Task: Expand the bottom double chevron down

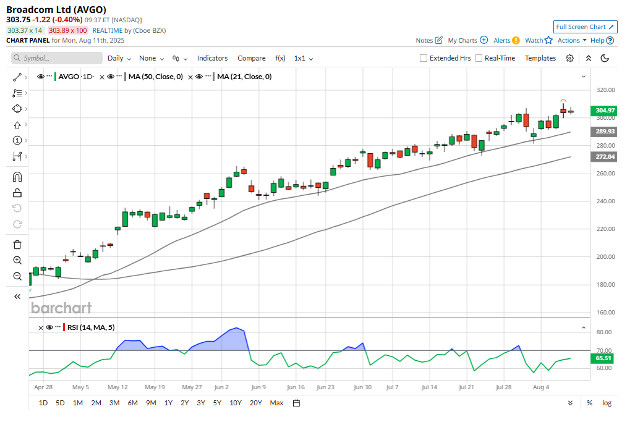Action: tap(570, 403)
